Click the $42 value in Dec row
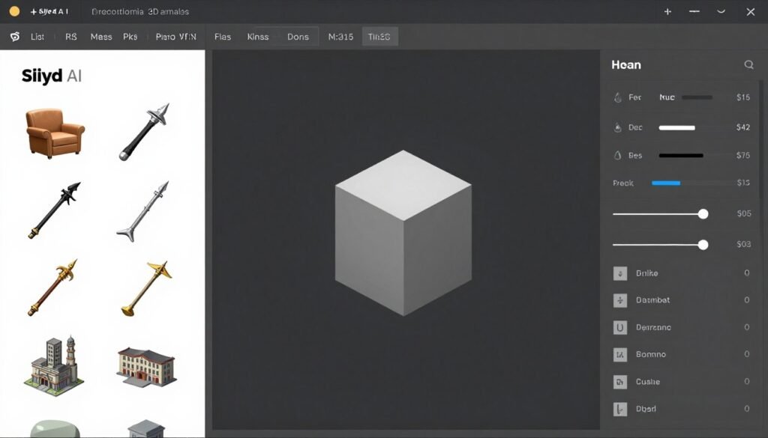The height and width of the screenshot is (438, 768). pos(743,127)
